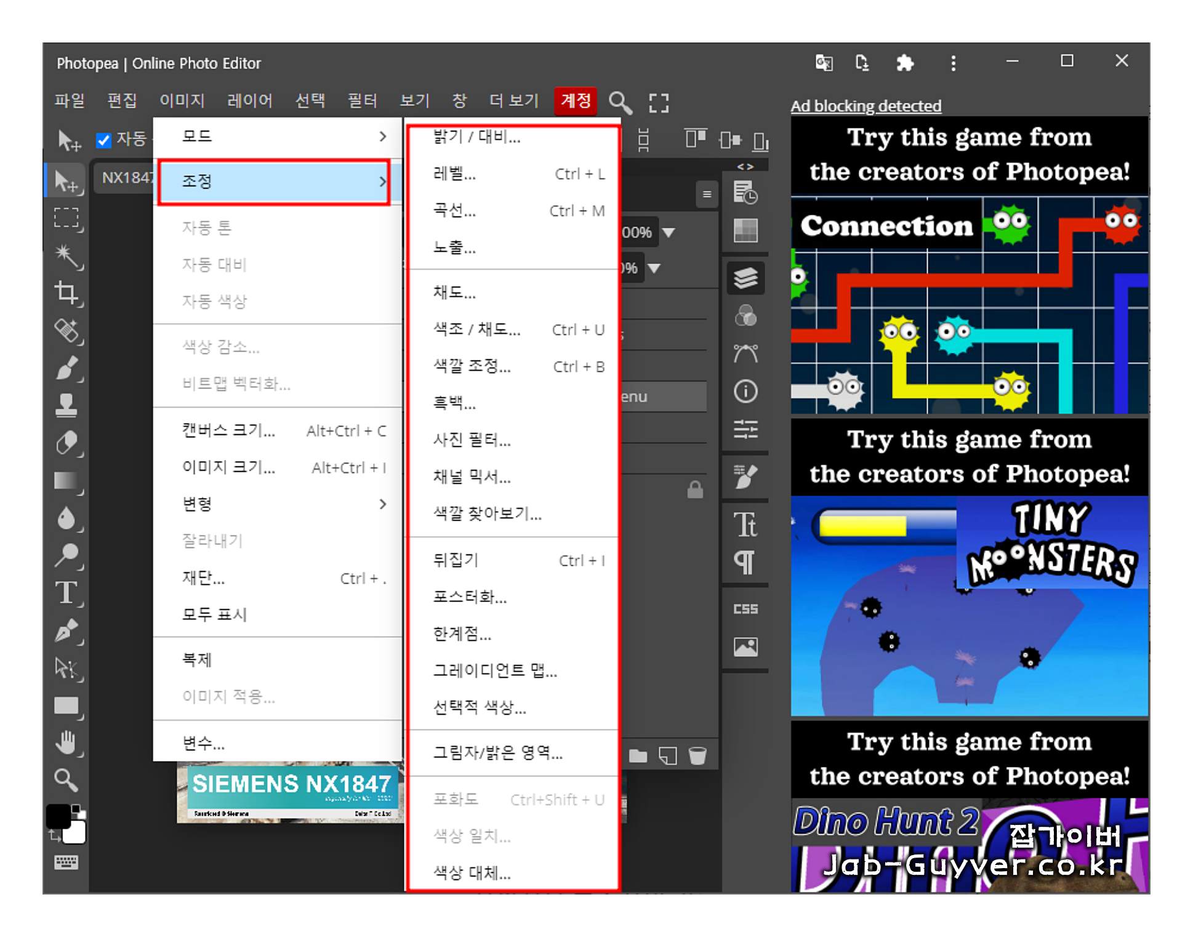This screenshot has height=937, width=1193.
Task: Toggle the 자동 auto-select checkbox
Action: click(x=103, y=140)
